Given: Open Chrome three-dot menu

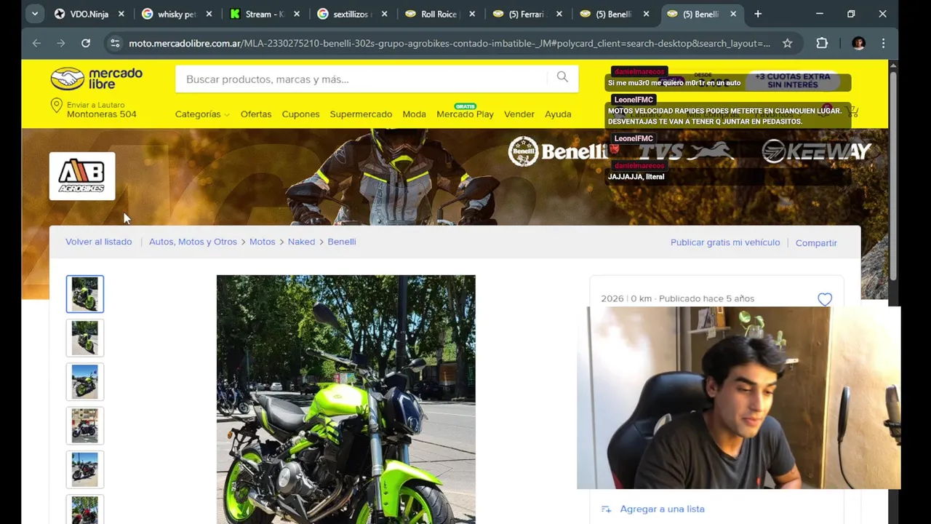Looking at the screenshot, I should 883,44.
